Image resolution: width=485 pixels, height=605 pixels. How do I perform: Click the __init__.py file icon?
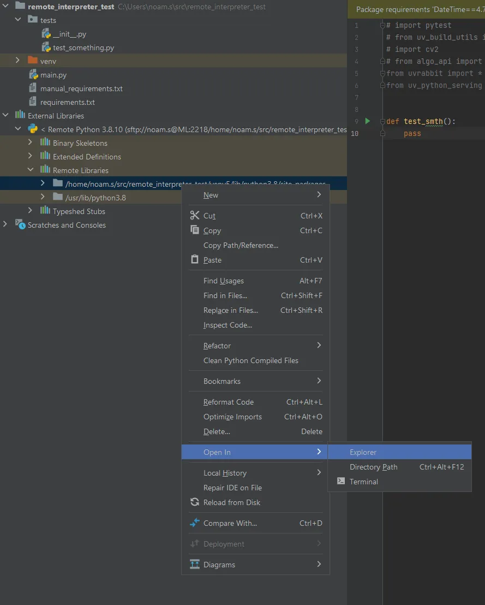46,33
